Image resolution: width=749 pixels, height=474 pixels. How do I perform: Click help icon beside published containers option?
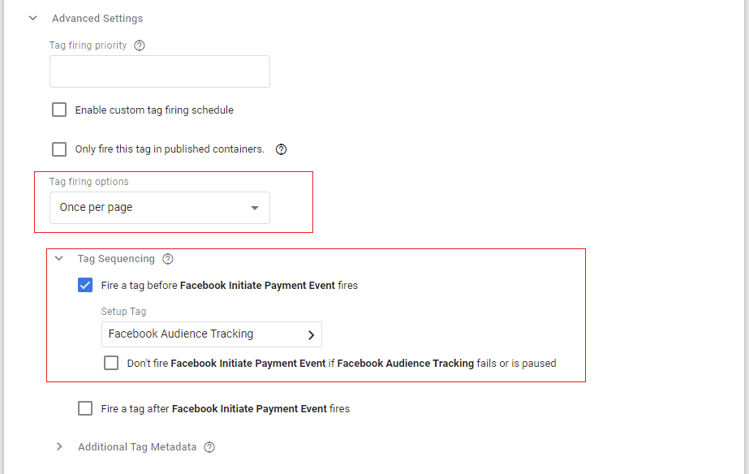[282, 149]
